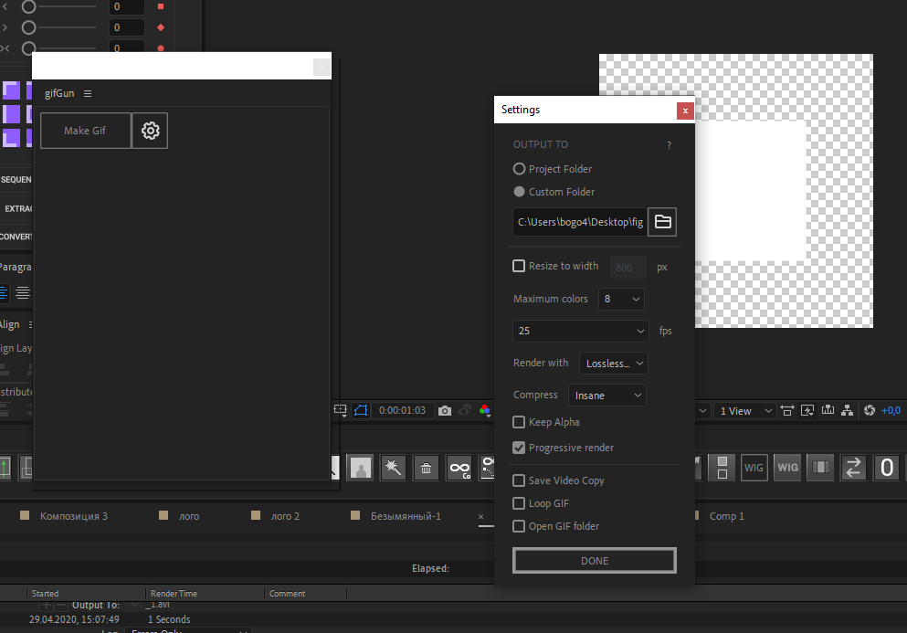Check the Keep Alpha option

coord(519,422)
